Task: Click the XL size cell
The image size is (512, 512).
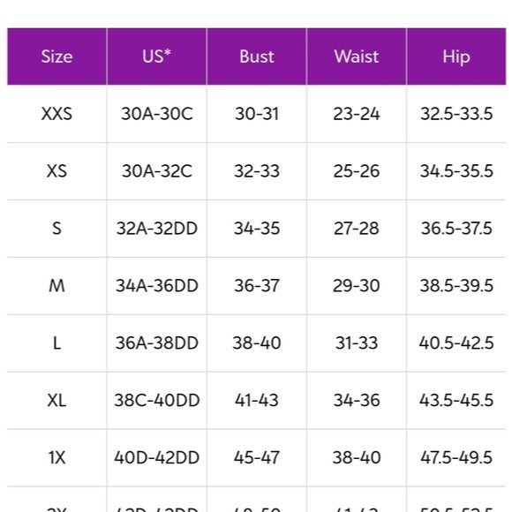Action: (56, 400)
